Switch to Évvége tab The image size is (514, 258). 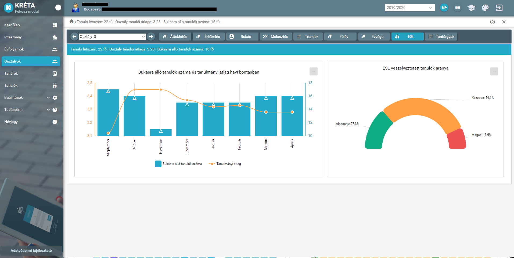click(374, 37)
